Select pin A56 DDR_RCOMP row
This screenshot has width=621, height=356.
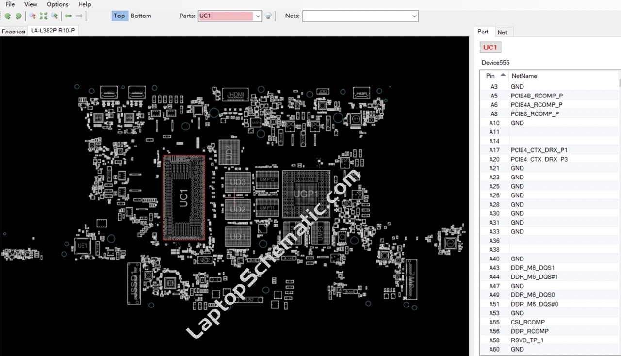pos(549,331)
